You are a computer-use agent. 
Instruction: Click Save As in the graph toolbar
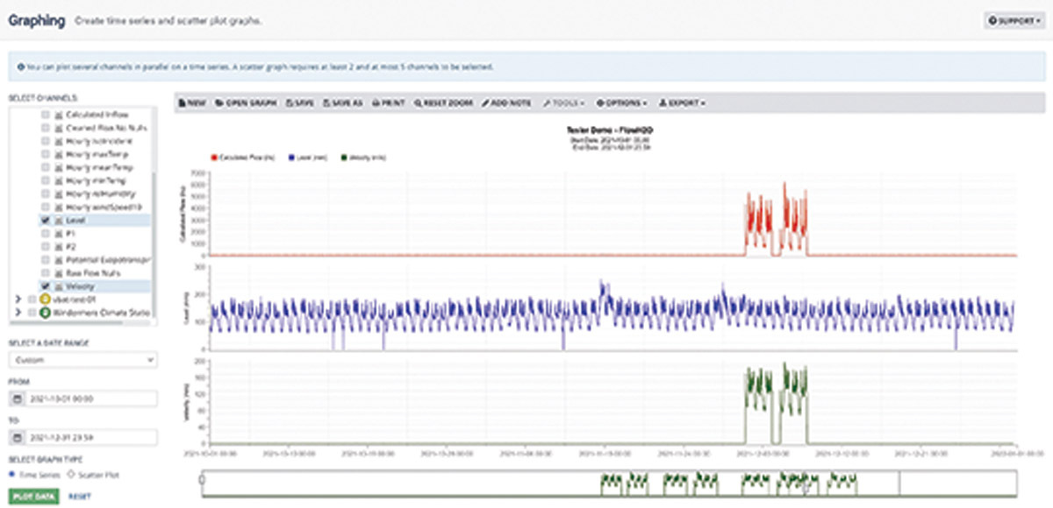point(343,102)
